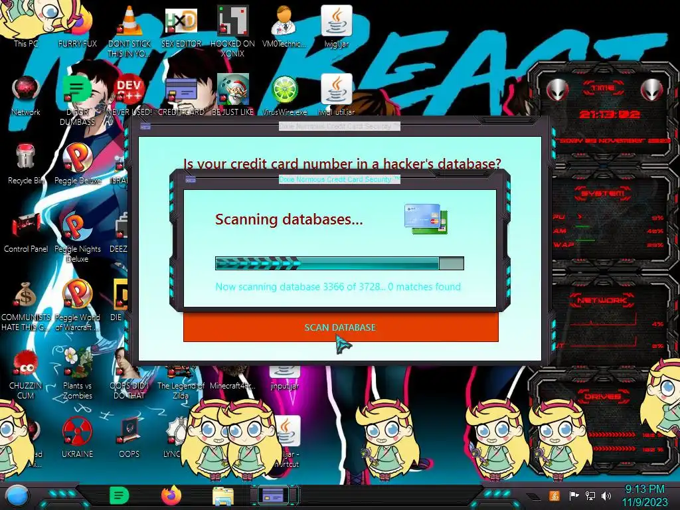Open the clock showing 9:13 PM

coord(645,495)
